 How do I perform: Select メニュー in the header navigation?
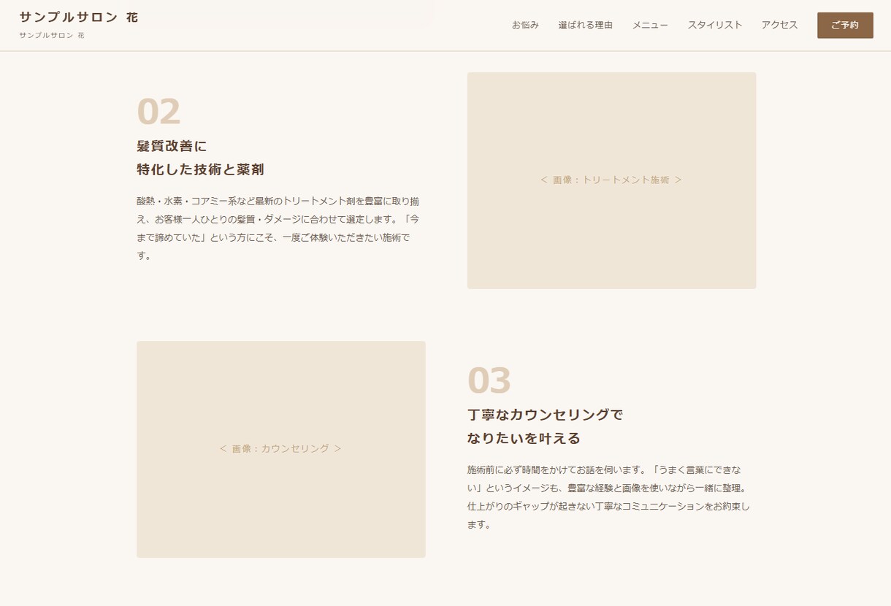pos(650,25)
